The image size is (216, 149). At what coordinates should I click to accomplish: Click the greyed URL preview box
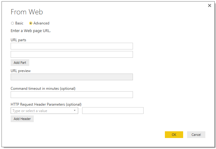coord(71,77)
